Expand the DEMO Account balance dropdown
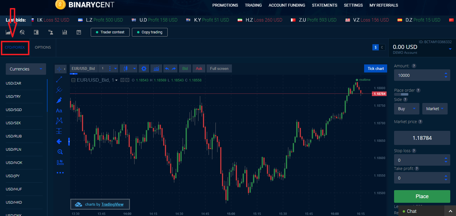 (x=450, y=49)
